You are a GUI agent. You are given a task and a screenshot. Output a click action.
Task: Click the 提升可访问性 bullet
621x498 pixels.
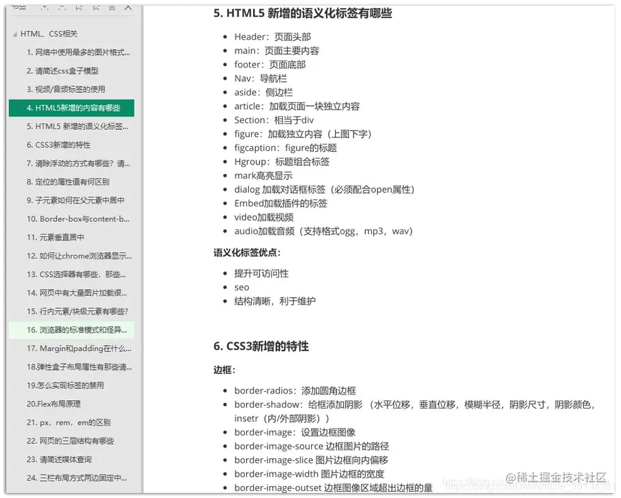261,274
